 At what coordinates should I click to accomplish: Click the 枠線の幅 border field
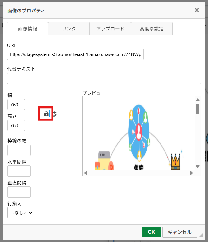(x=19, y=150)
